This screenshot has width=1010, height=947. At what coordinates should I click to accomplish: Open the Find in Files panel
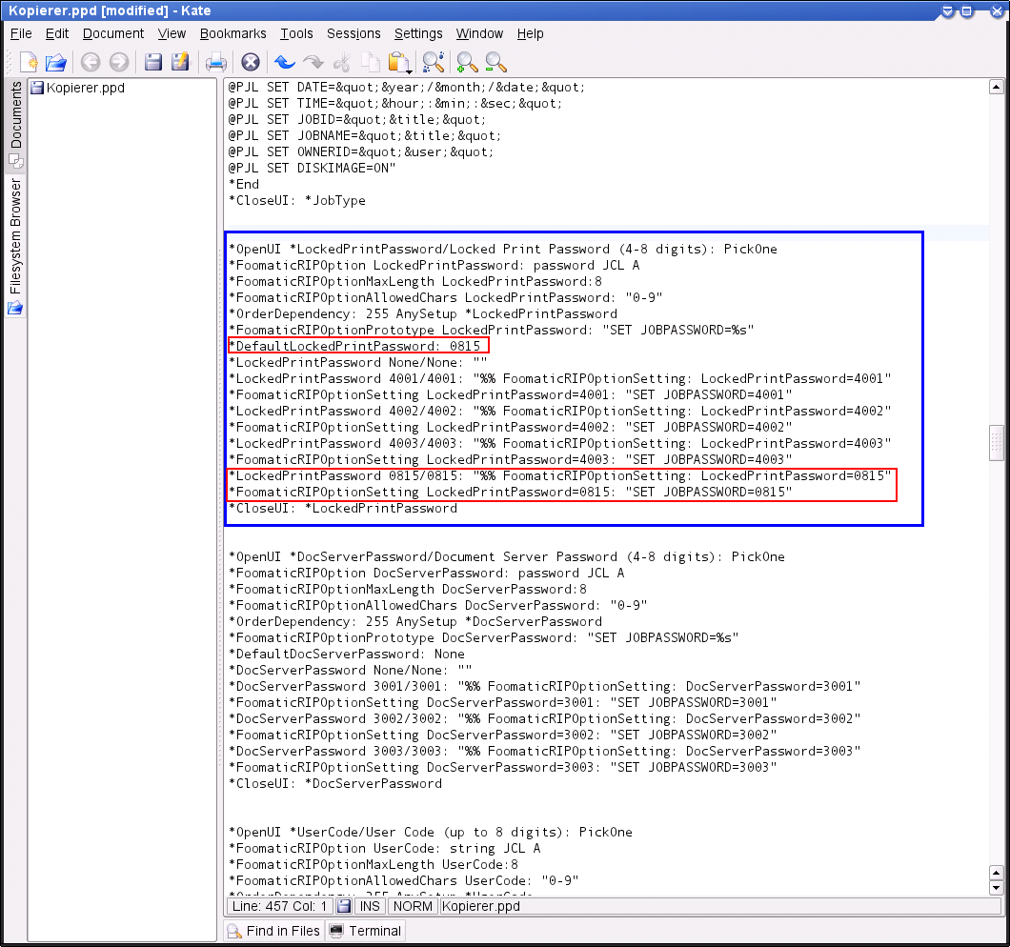coord(273,931)
